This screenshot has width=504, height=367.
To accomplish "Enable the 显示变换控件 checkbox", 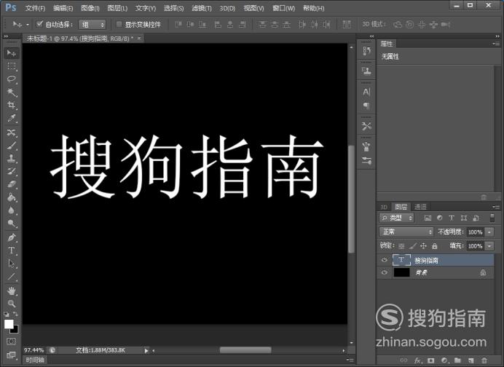I will [x=119, y=24].
